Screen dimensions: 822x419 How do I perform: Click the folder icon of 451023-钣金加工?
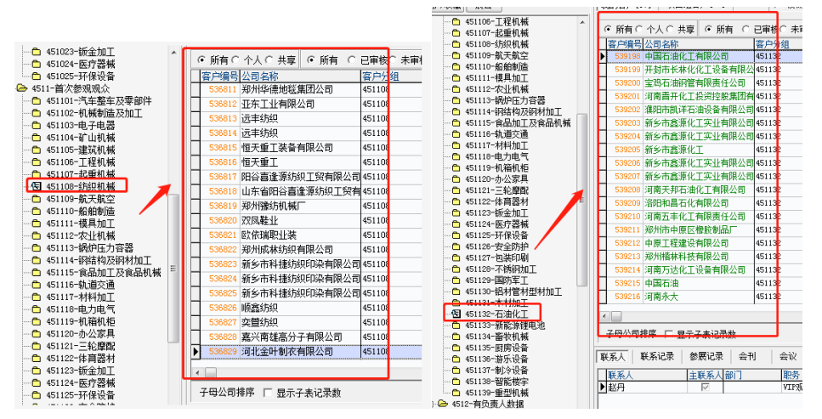[x=37, y=53]
